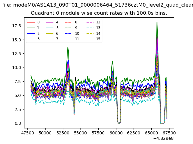Click the "Quadrant 0 module wise count rates" title
The width and height of the screenshot is (193, 144).
pos(99,13)
